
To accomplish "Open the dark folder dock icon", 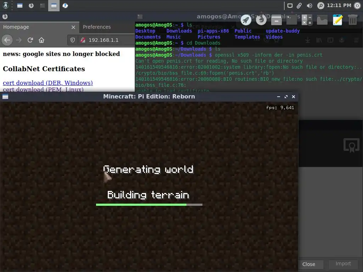I will (x=322, y=20).
